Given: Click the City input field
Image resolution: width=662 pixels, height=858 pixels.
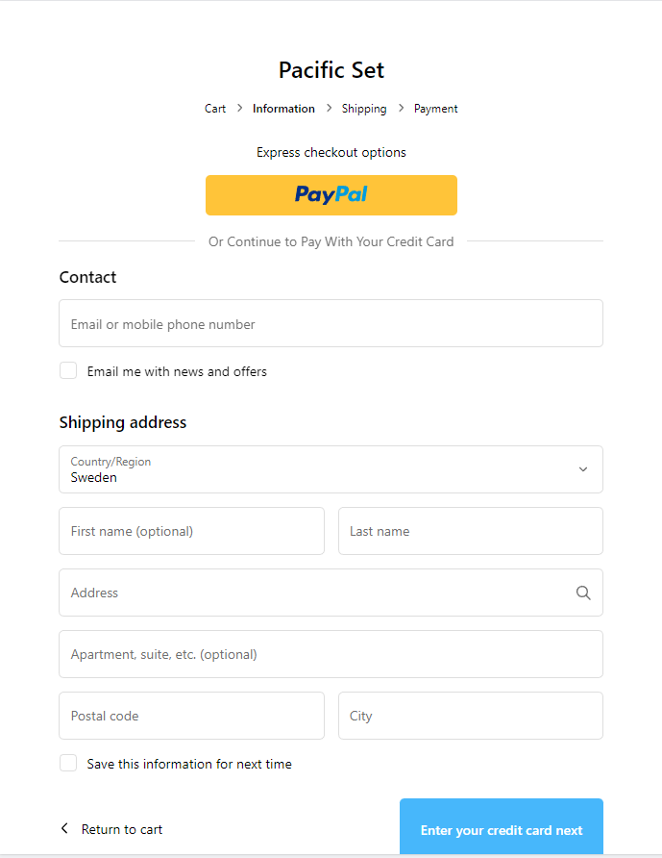Looking at the screenshot, I should tap(470, 716).
